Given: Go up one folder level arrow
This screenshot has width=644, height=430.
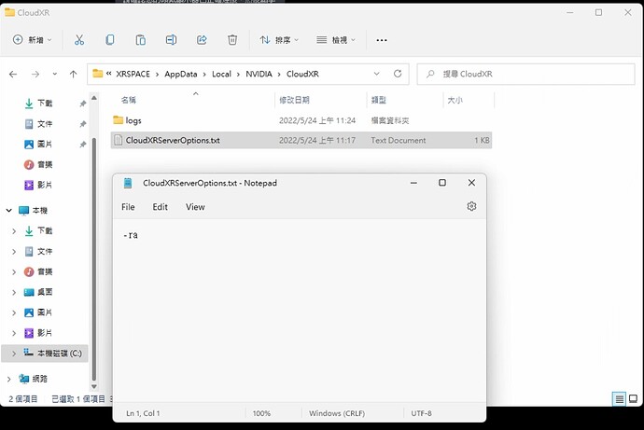Looking at the screenshot, I should [73, 74].
